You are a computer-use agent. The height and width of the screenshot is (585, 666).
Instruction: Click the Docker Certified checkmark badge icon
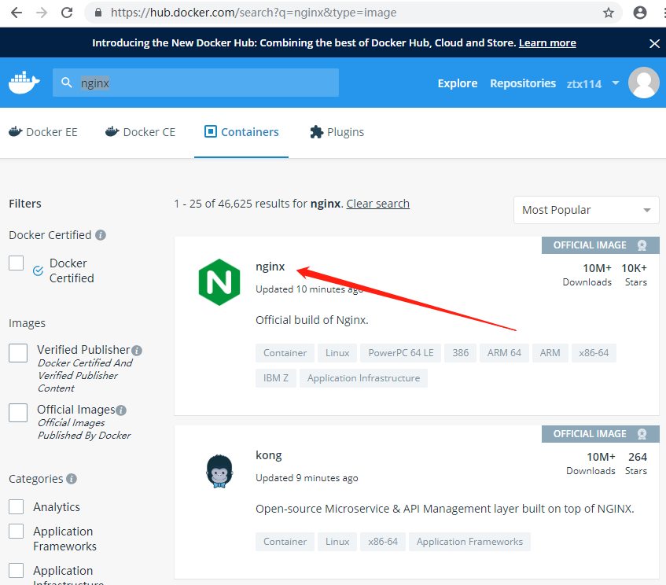(x=38, y=270)
